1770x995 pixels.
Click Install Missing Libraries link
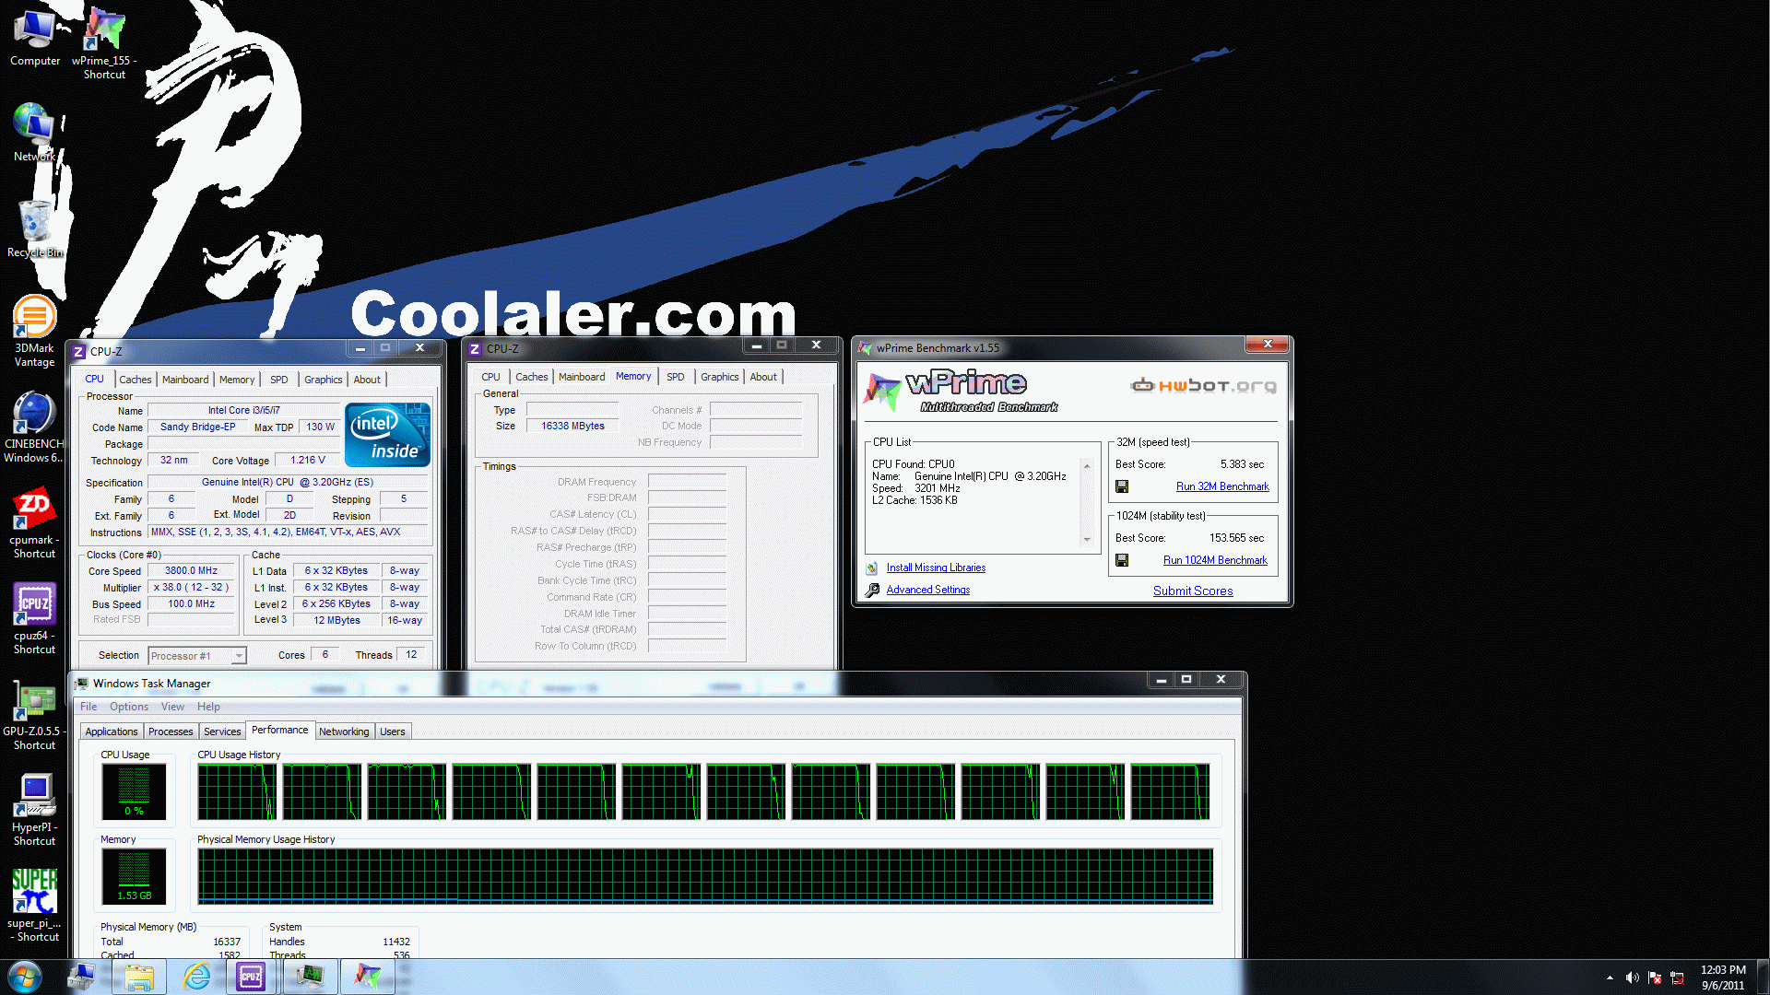coord(936,568)
